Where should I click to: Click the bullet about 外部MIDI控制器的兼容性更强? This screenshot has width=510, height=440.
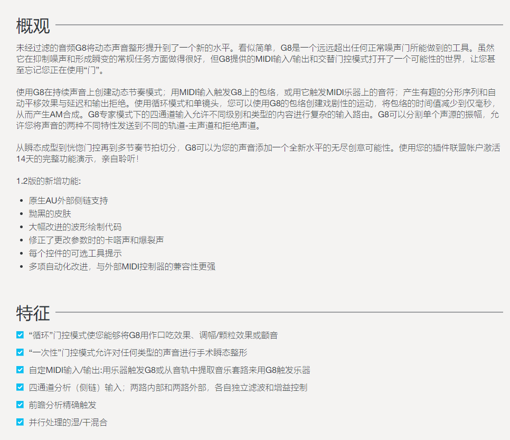122,267
